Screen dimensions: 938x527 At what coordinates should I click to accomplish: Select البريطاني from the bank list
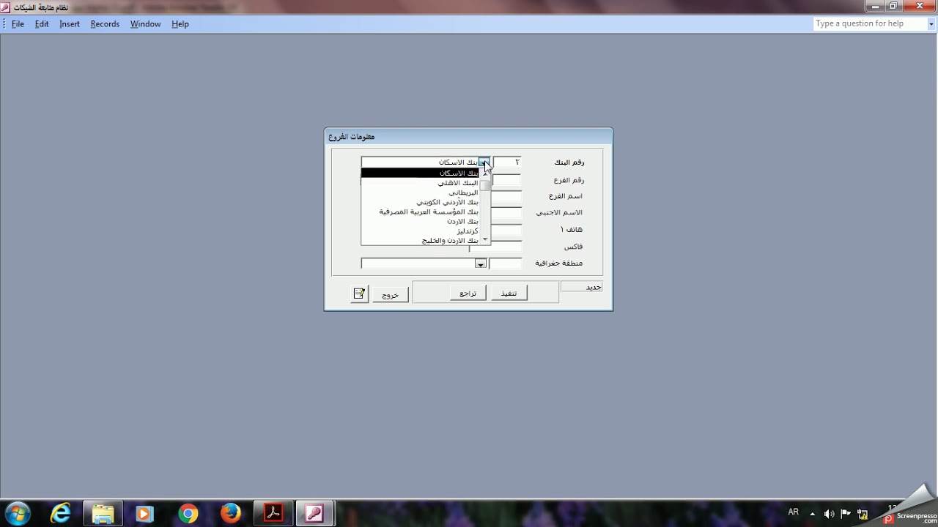click(x=420, y=193)
